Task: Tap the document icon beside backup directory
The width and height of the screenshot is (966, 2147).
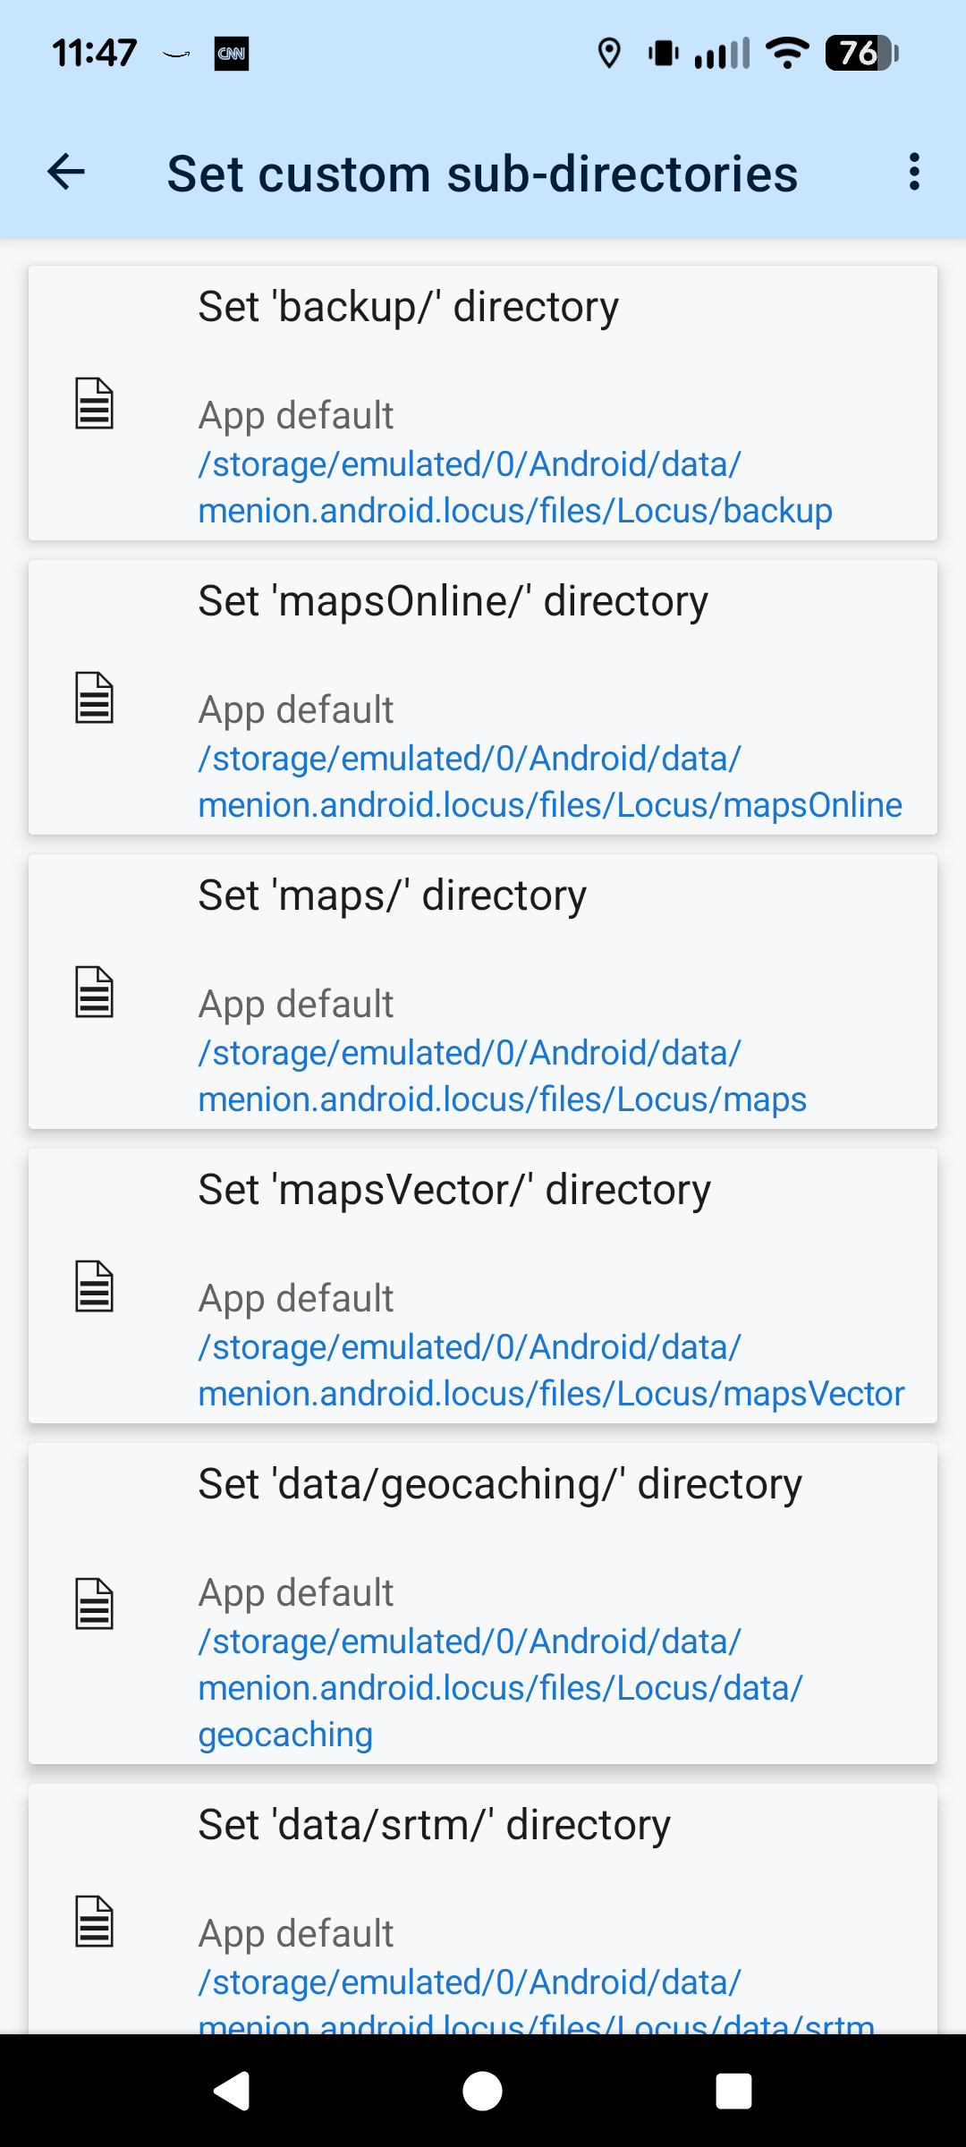Action: pyautogui.click(x=94, y=403)
